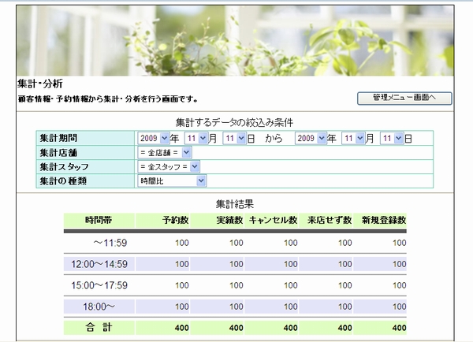This screenshot has width=473, height=342.
Task: Click the 来店せず数 column header
Action: click(330, 220)
